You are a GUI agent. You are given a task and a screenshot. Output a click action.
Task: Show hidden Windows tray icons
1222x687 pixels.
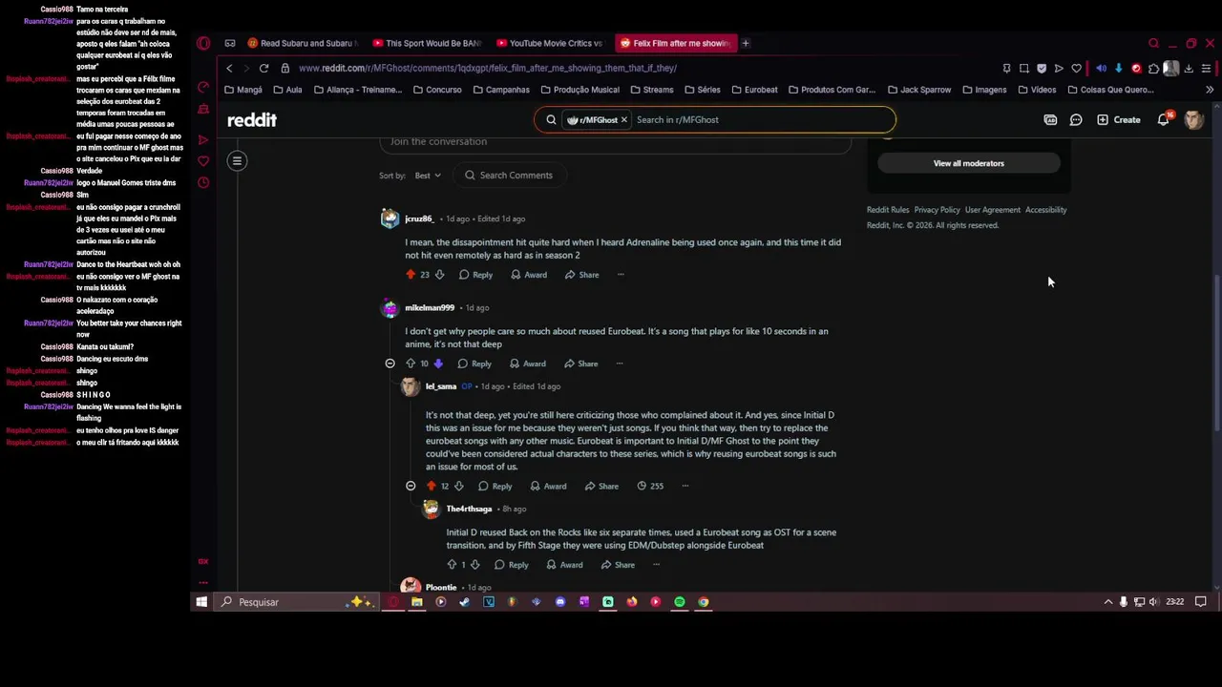coord(1107,602)
